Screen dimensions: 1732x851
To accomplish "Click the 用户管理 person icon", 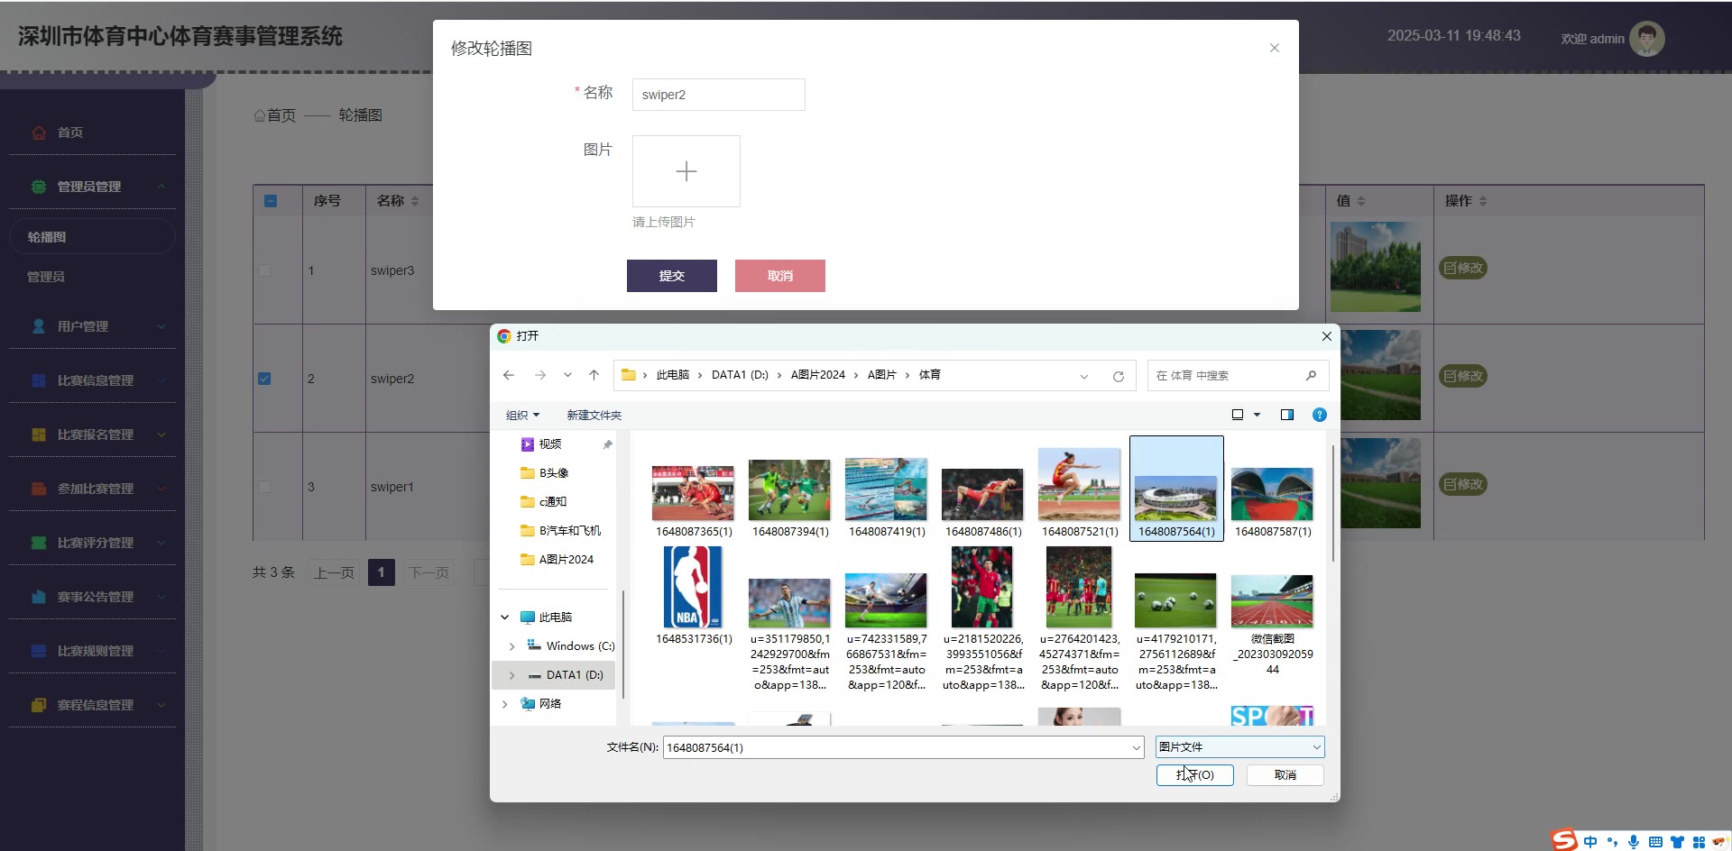I will 39,326.
